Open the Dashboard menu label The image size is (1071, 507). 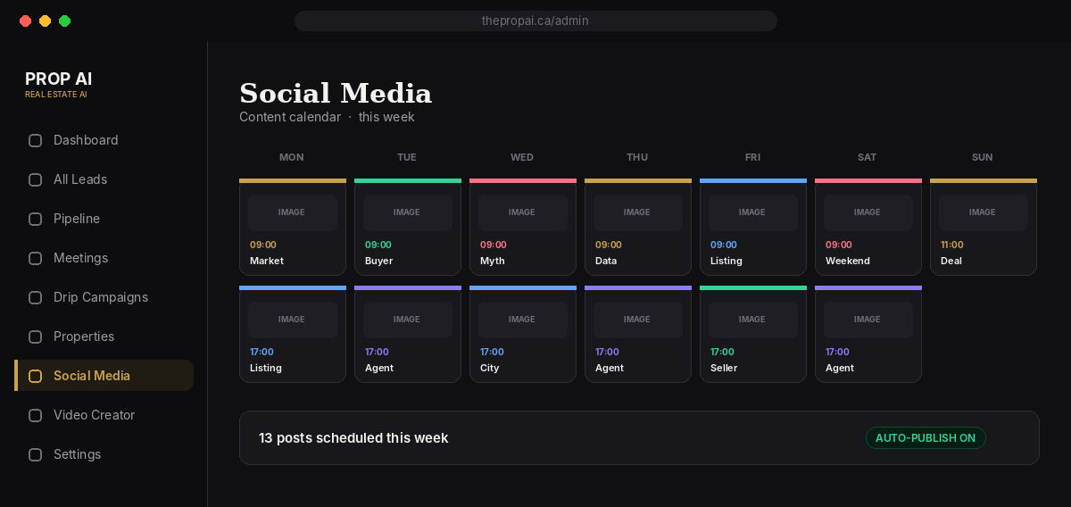tap(86, 140)
